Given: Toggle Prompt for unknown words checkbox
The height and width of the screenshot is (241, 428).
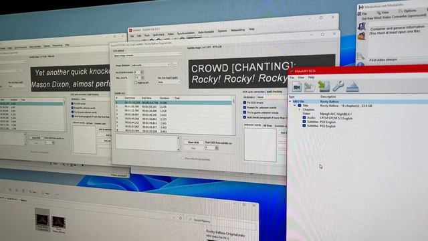Looking at the screenshot, I should [x=245, y=107].
